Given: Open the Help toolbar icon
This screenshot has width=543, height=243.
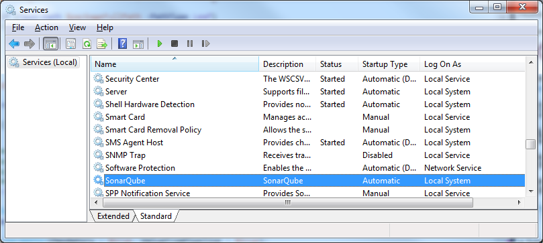Looking at the screenshot, I should [x=123, y=44].
